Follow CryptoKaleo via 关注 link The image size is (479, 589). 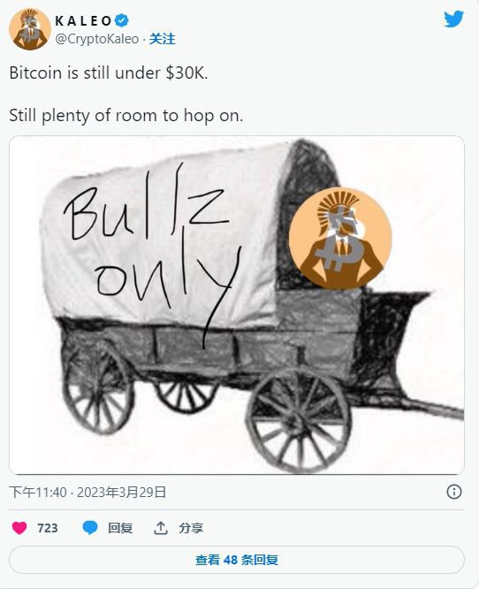click(162, 39)
